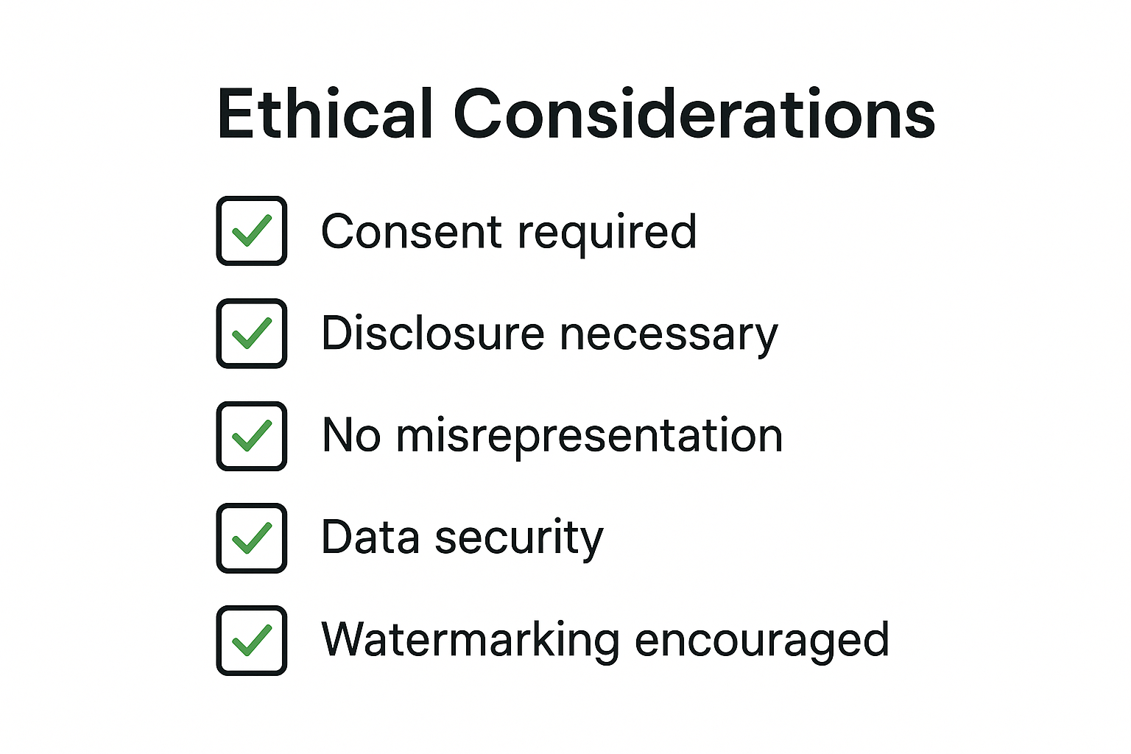
Task: Select the word Watermarking
Action: tap(471, 641)
